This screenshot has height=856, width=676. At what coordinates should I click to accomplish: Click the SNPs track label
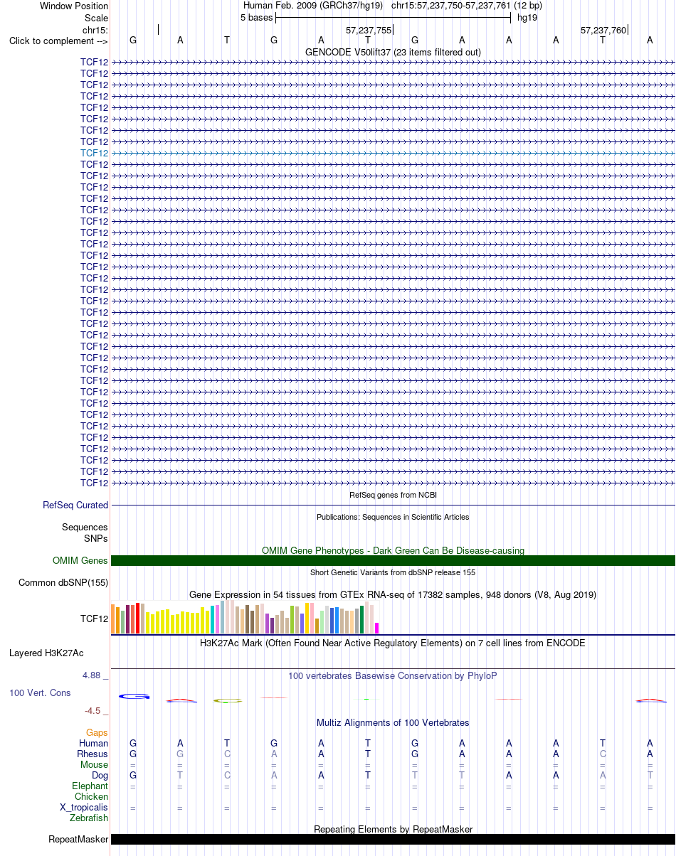point(96,538)
